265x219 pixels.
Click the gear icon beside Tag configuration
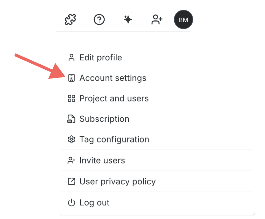click(x=71, y=140)
